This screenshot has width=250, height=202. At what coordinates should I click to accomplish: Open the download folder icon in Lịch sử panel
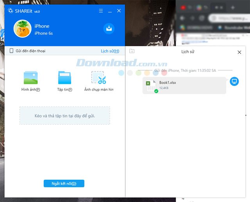[132, 51]
